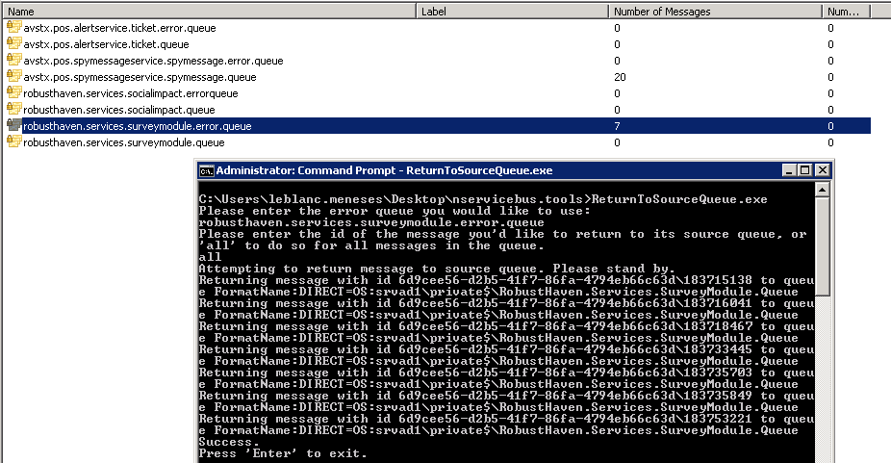The width and height of the screenshot is (891, 463).
Task: Select avstx.pos.spymessageservice.spymessage.queue row text
Action: tap(140, 77)
